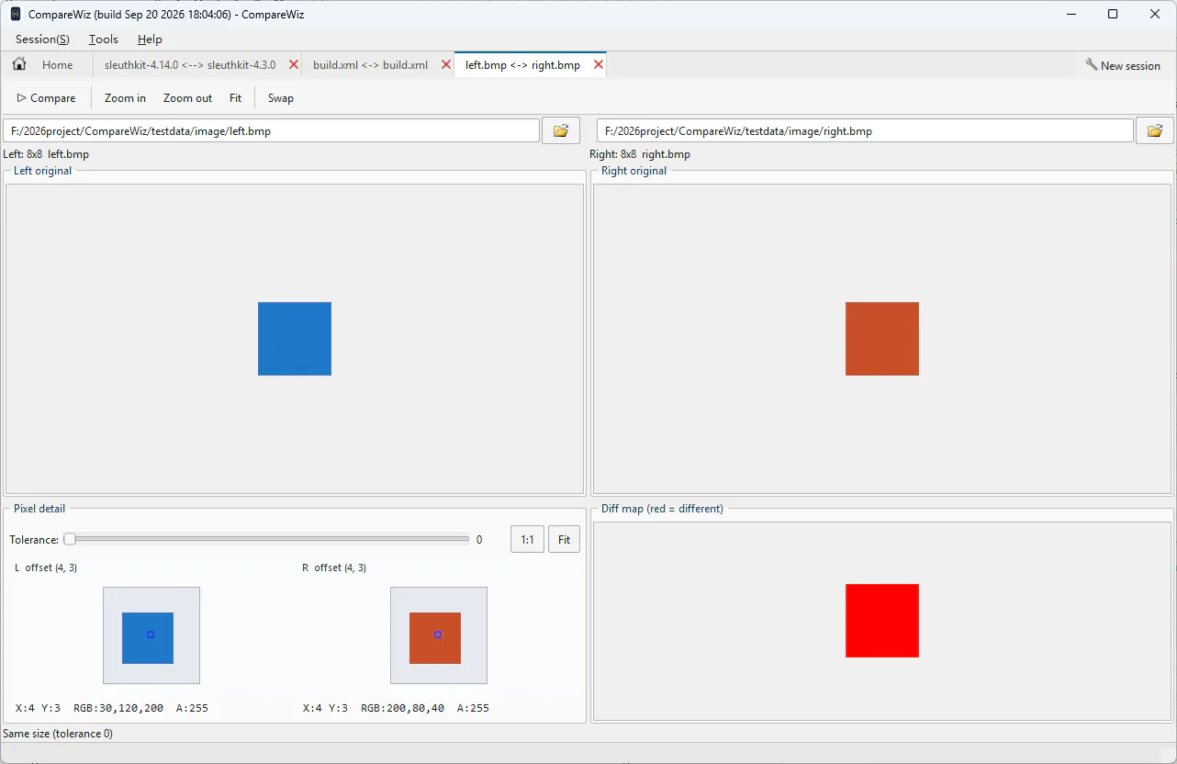The image size is (1177, 764).
Task: Click the Home tab house icon
Action: click(x=19, y=64)
